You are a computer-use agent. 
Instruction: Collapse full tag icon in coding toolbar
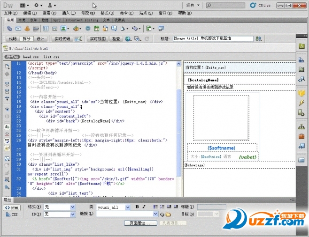point(7,84)
